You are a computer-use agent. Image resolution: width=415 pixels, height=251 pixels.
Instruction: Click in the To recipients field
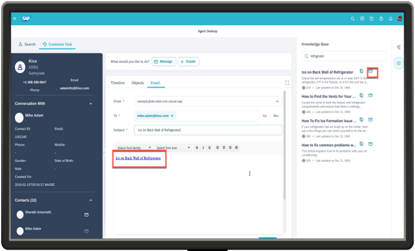pos(197,116)
